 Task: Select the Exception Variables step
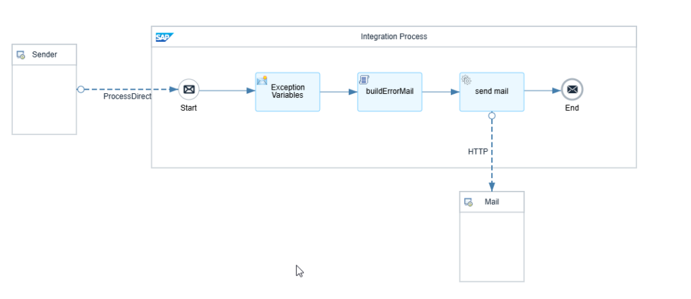287,92
